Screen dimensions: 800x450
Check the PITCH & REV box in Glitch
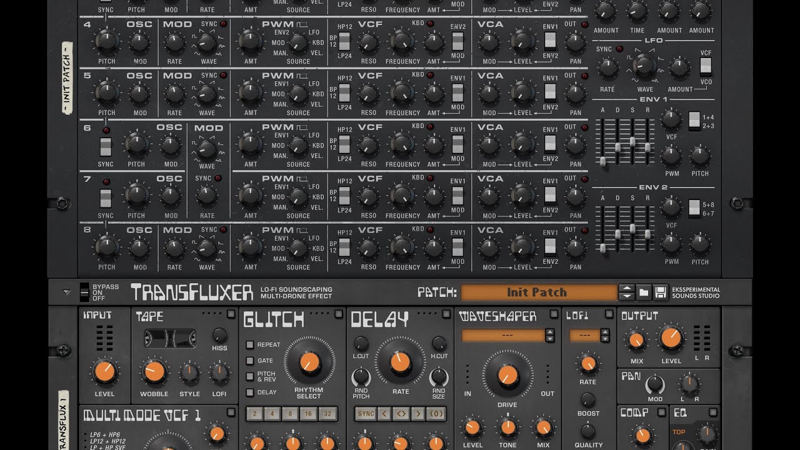click(x=250, y=376)
